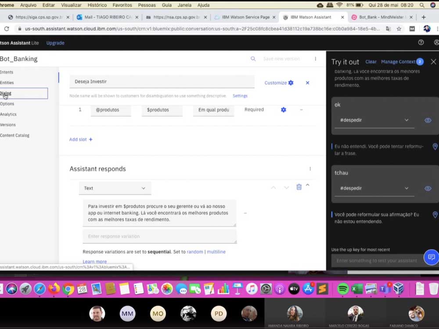The image size is (439, 329).
Task: Open the Visualizar menu
Action: [x=71, y=5]
